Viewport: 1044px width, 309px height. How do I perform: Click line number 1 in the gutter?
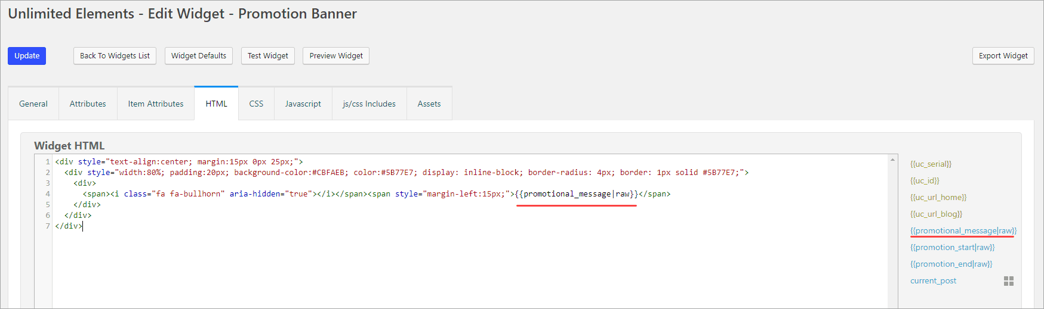(x=48, y=162)
